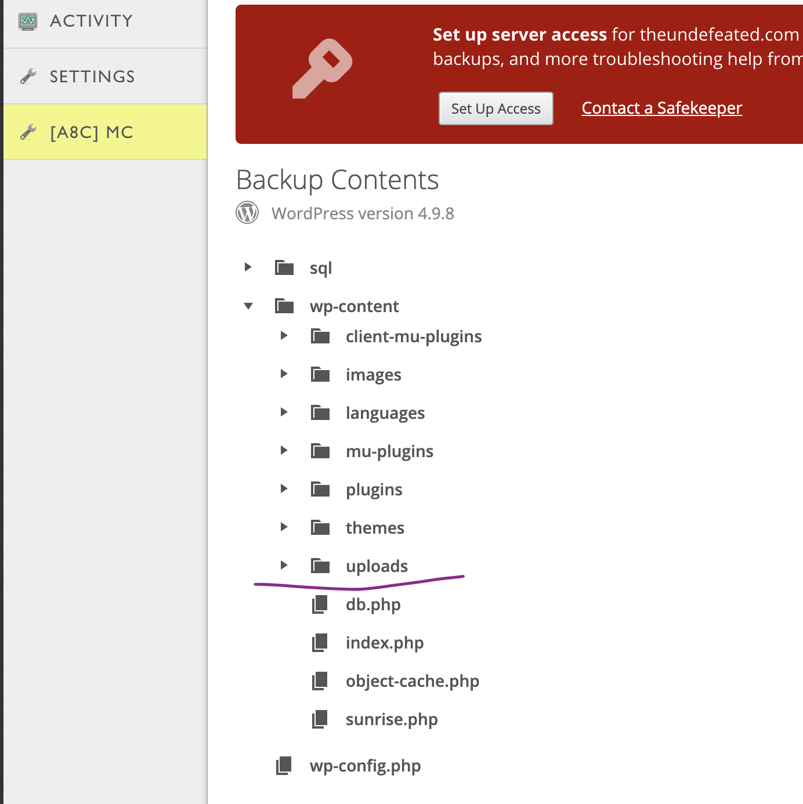Select the images folder name

(x=374, y=375)
